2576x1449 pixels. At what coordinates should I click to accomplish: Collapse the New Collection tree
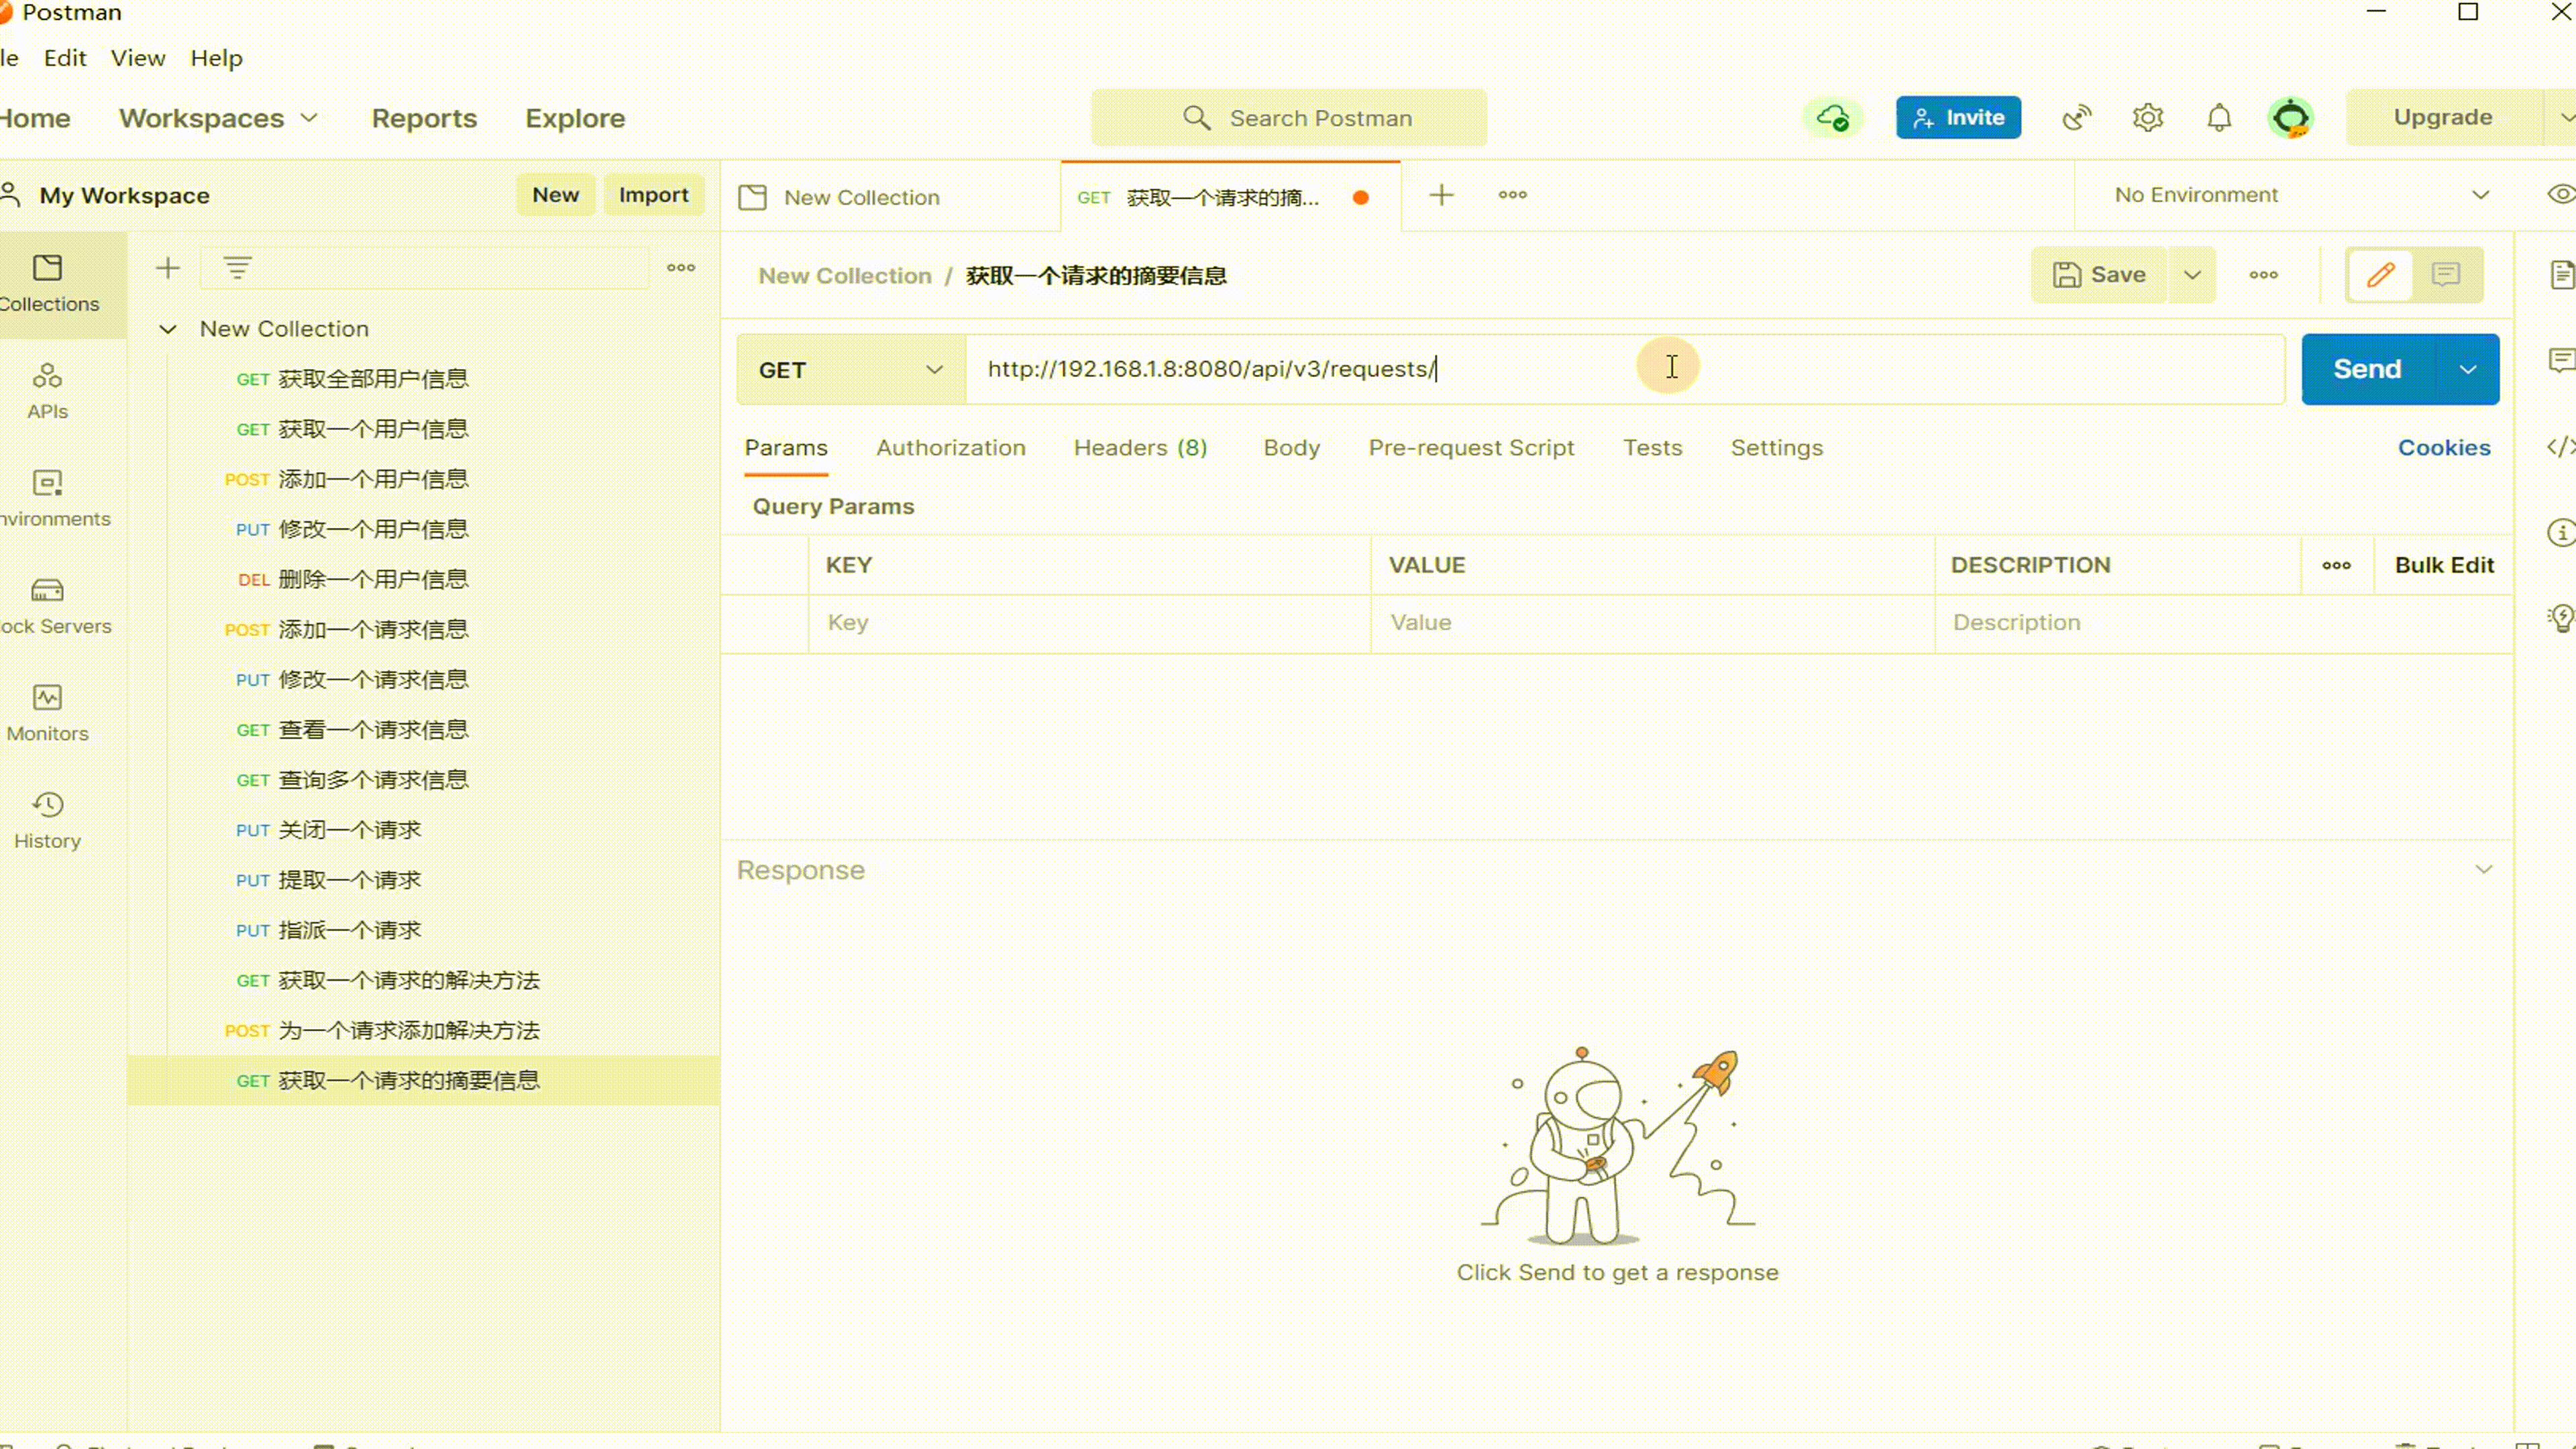tap(168, 329)
